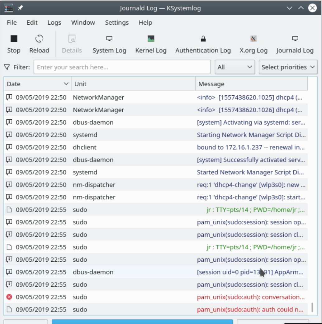Select the dhclient bound to 172.16.1.237 row

(156, 147)
